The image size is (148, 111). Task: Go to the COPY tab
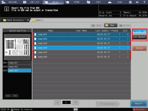tap(96, 2)
